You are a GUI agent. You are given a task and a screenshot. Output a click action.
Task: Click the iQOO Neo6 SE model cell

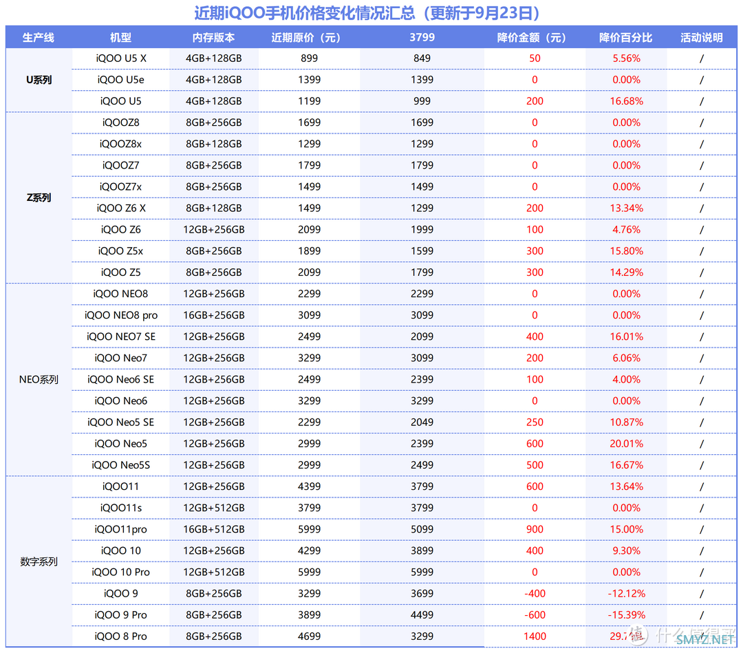click(x=120, y=380)
